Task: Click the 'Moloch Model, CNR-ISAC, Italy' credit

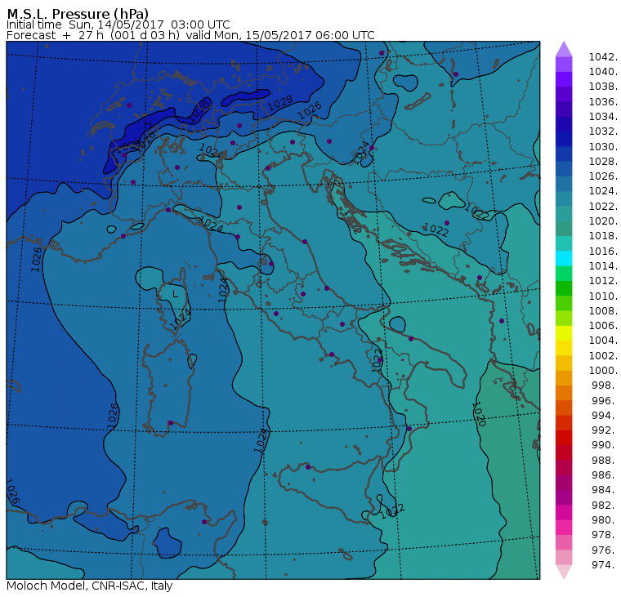Action: [90, 586]
